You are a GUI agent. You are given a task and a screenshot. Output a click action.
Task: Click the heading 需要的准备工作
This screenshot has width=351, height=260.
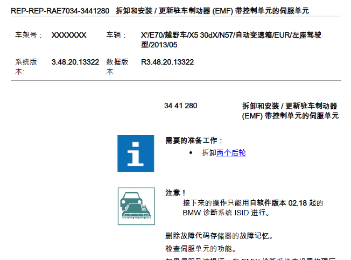pyautogui.click(x=193, y=140)
